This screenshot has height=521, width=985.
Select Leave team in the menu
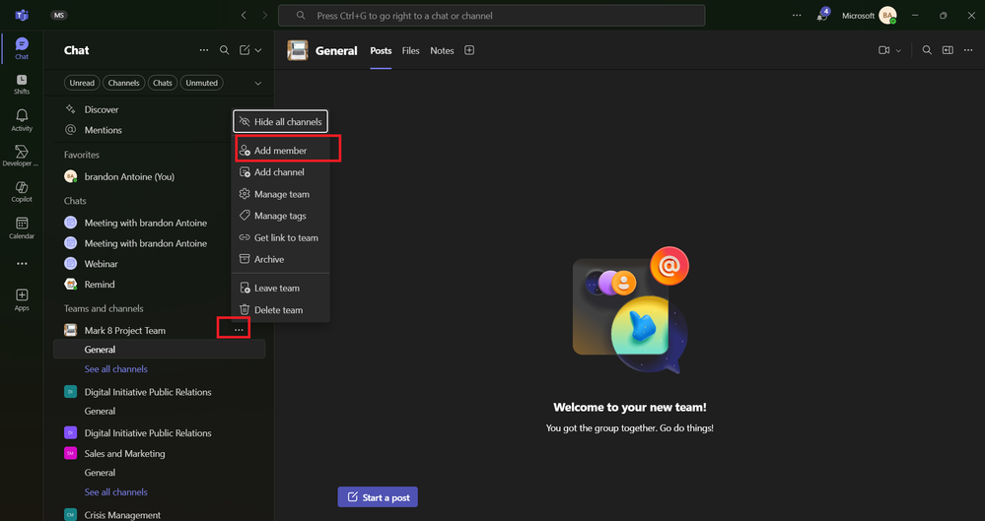(x=280, y=289)
